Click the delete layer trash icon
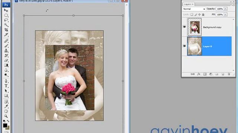The image size is (238, 133). pos(229,74)
